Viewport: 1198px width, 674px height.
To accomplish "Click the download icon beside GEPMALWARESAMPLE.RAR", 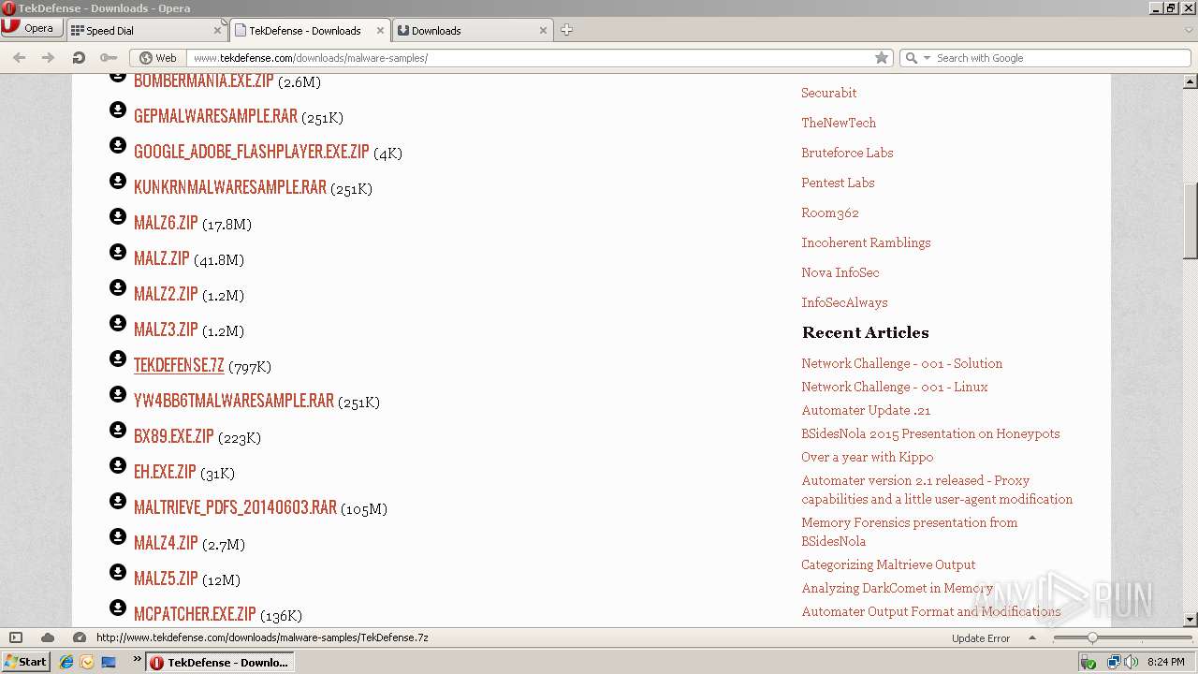I will (x=118, y=110).
